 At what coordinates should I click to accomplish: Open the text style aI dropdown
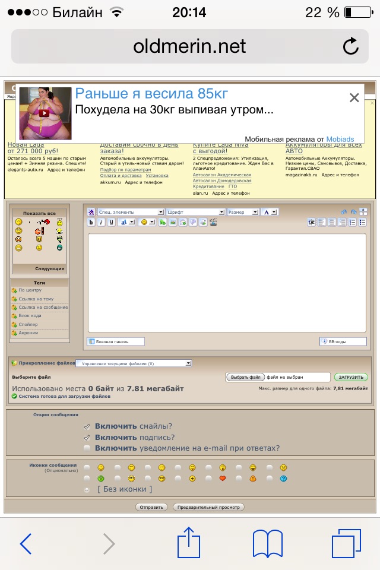coord(128,222)
